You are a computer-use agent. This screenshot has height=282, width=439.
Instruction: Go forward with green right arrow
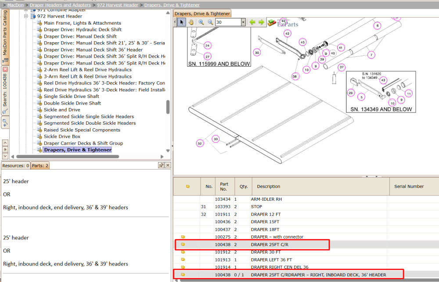261,22
